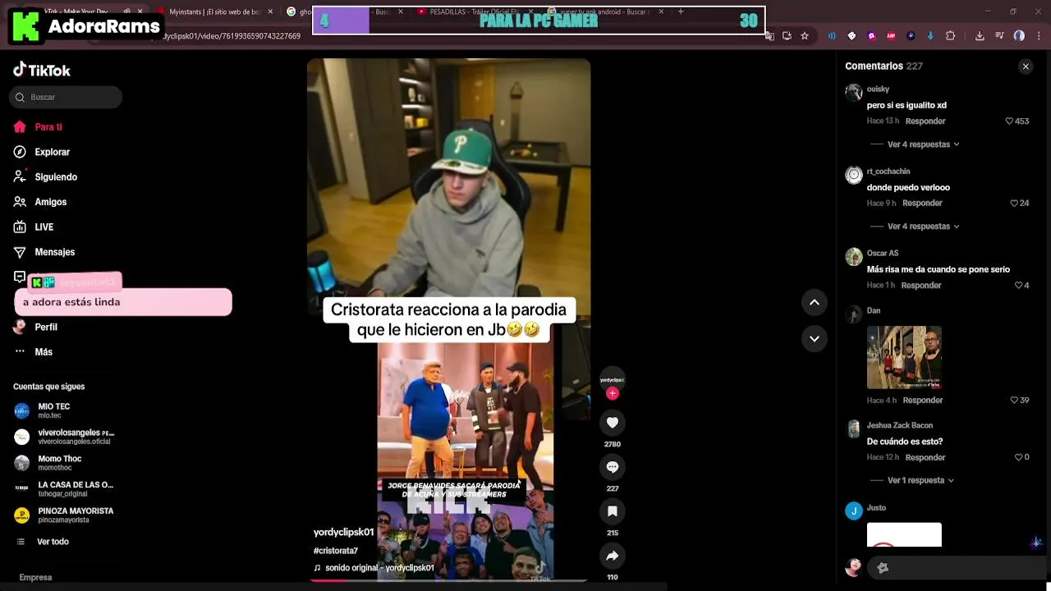Open the Para ti feed

pyautogui.click(x=38, y=127)
